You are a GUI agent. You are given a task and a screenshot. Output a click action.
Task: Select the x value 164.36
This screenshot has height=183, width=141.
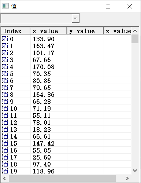pyautogui.click(x=44, y=95)
